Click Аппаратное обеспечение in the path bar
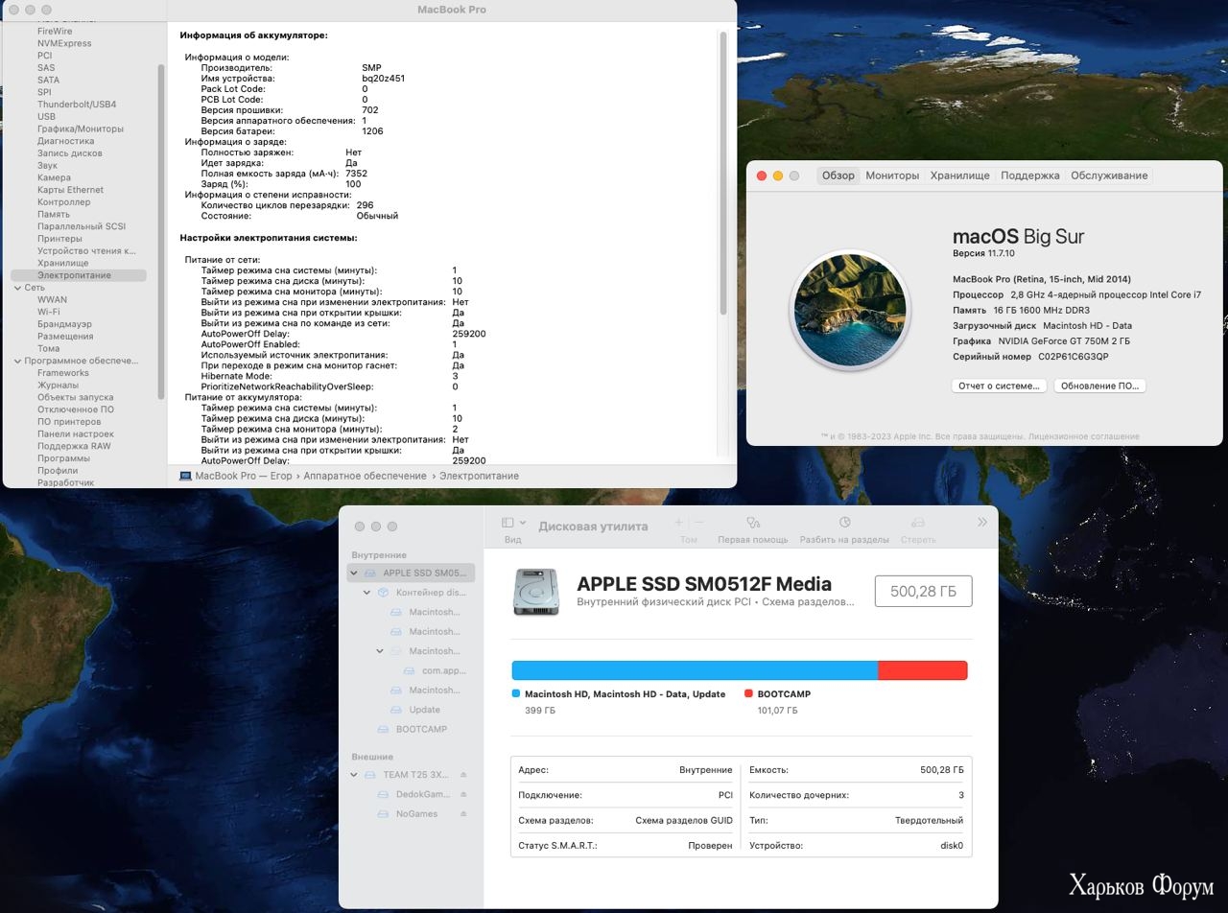Image resolution: width=1228 pixels, height=913 pixels. click(x=365, y=476)
